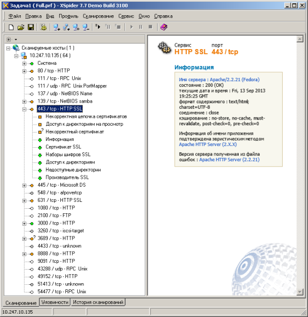
Task: Click green arrow icon beside Сертификат SSL
Action: click(40, 148)
